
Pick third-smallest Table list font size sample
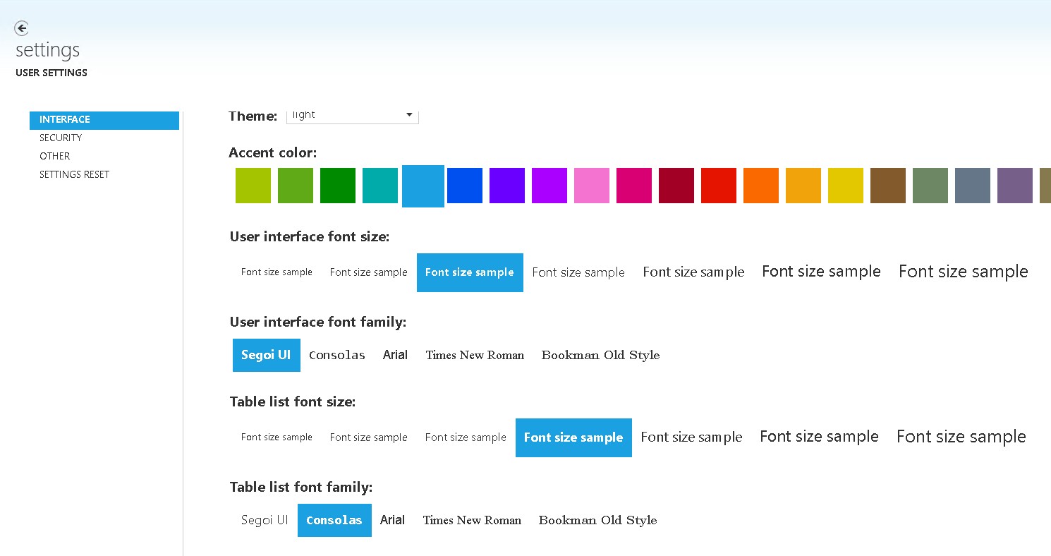(466, 437)
